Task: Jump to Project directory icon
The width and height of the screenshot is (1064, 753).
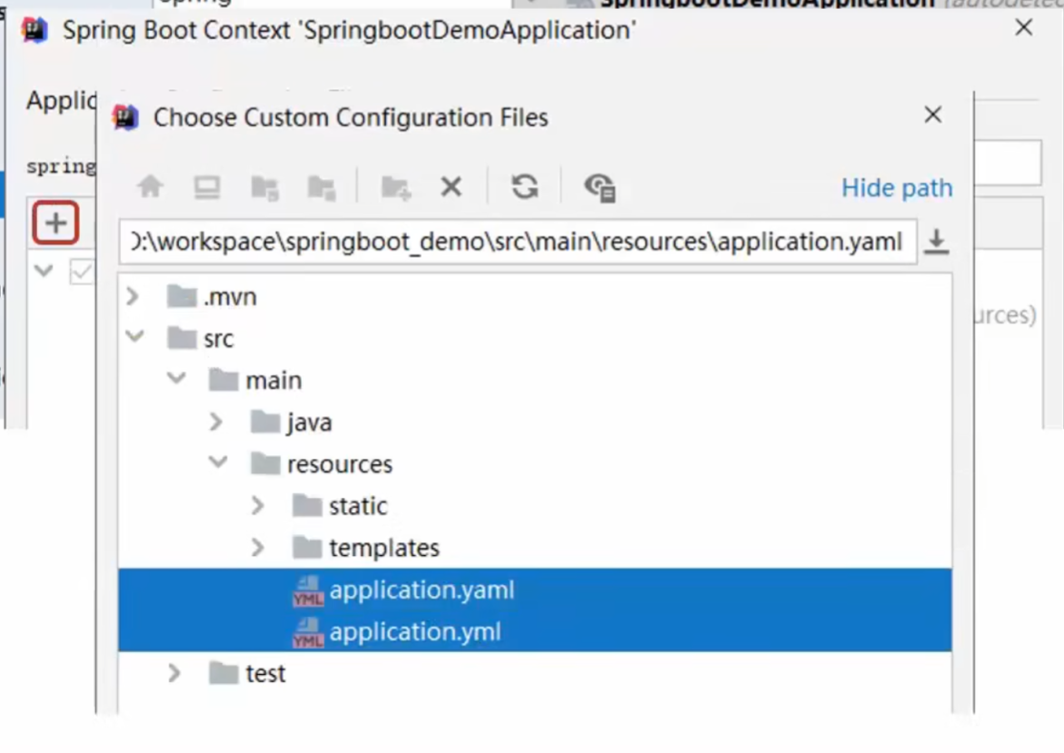Action: [x=264, y=186]
